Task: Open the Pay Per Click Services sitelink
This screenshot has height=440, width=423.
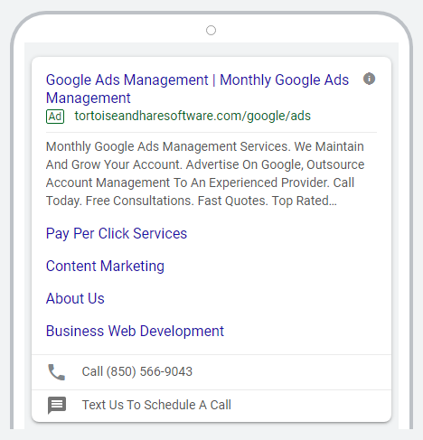Action: pyautogui.click(x=117, y=233)
